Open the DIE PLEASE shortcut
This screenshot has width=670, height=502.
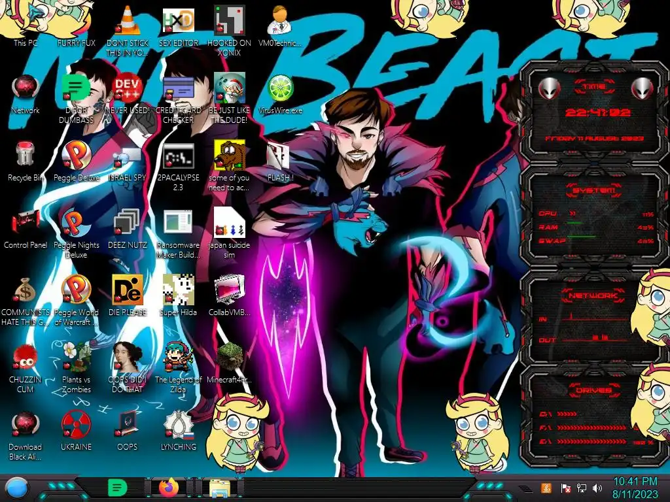point(128,296)
